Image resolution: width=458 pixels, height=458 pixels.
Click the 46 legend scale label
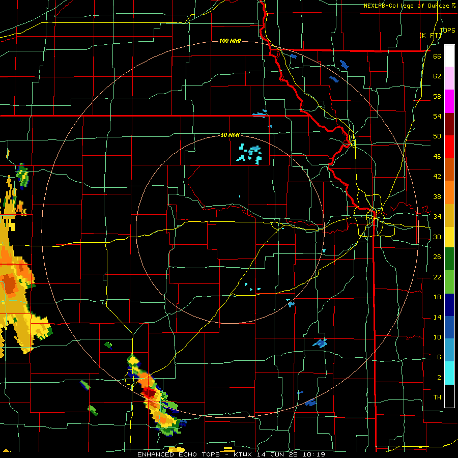pyautogui.click(x=437, y=157)
